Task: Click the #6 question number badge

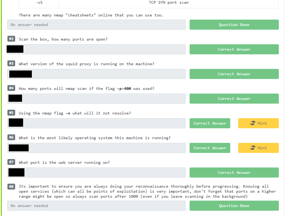Action: tap(11, 137)
